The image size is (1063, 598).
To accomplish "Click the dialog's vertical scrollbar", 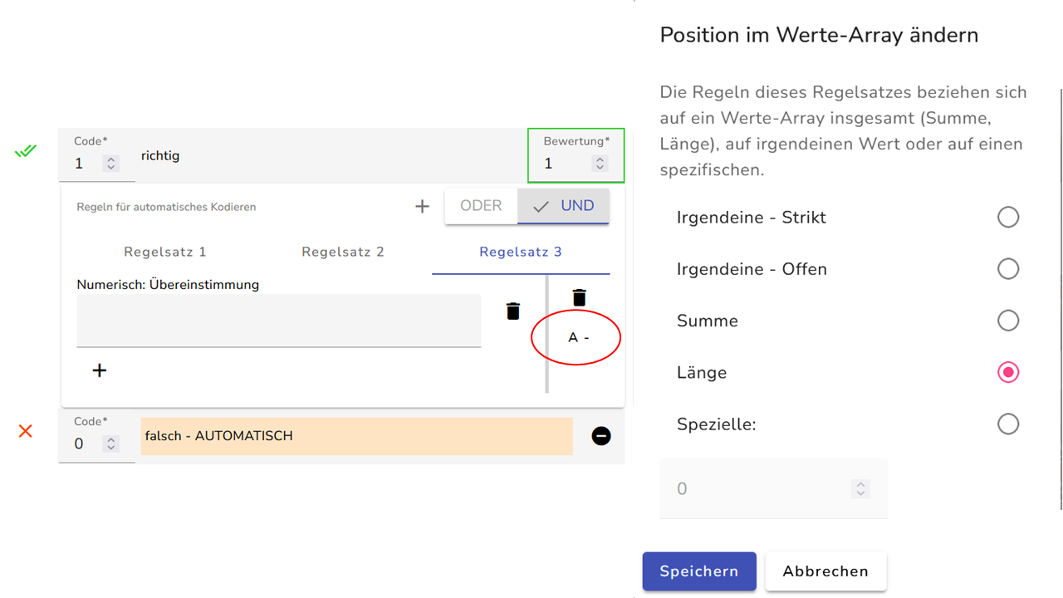I will (1061, 299).
